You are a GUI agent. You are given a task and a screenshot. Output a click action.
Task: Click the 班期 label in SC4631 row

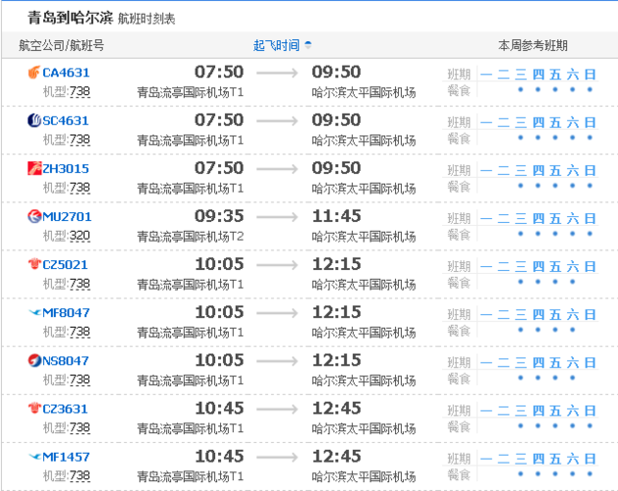tap(459, 122)
